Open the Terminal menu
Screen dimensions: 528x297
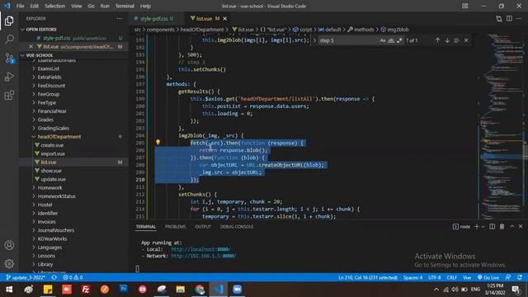(125, 6)
